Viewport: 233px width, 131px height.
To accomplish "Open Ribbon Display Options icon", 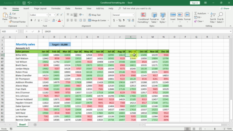I will click(x=205, y=3).
